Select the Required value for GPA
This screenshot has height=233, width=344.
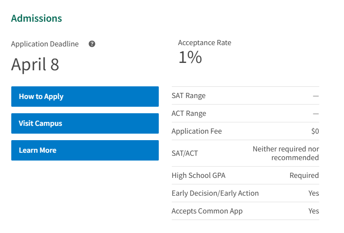[304, 175]
